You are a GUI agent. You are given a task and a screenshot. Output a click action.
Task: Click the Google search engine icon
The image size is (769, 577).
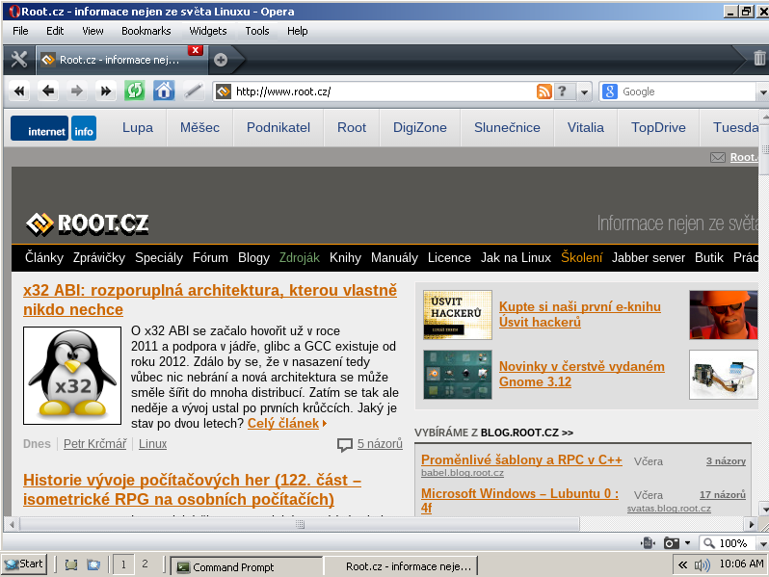pos(609,92)
